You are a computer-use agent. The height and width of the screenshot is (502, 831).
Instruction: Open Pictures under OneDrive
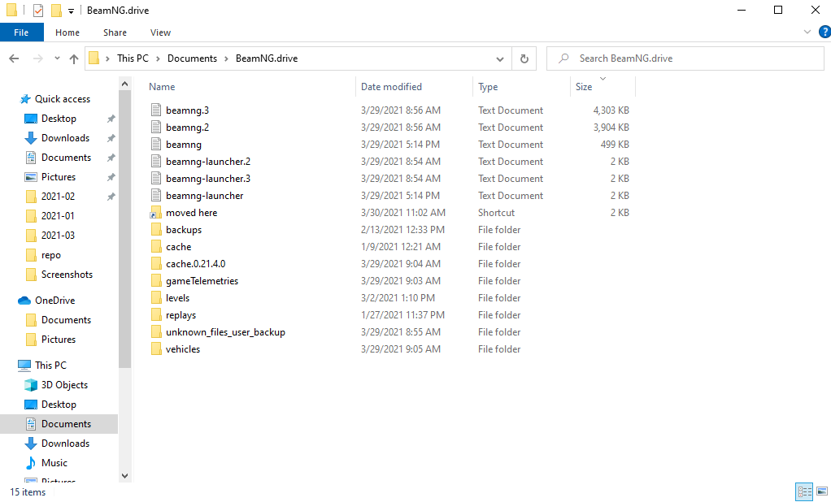59,340
